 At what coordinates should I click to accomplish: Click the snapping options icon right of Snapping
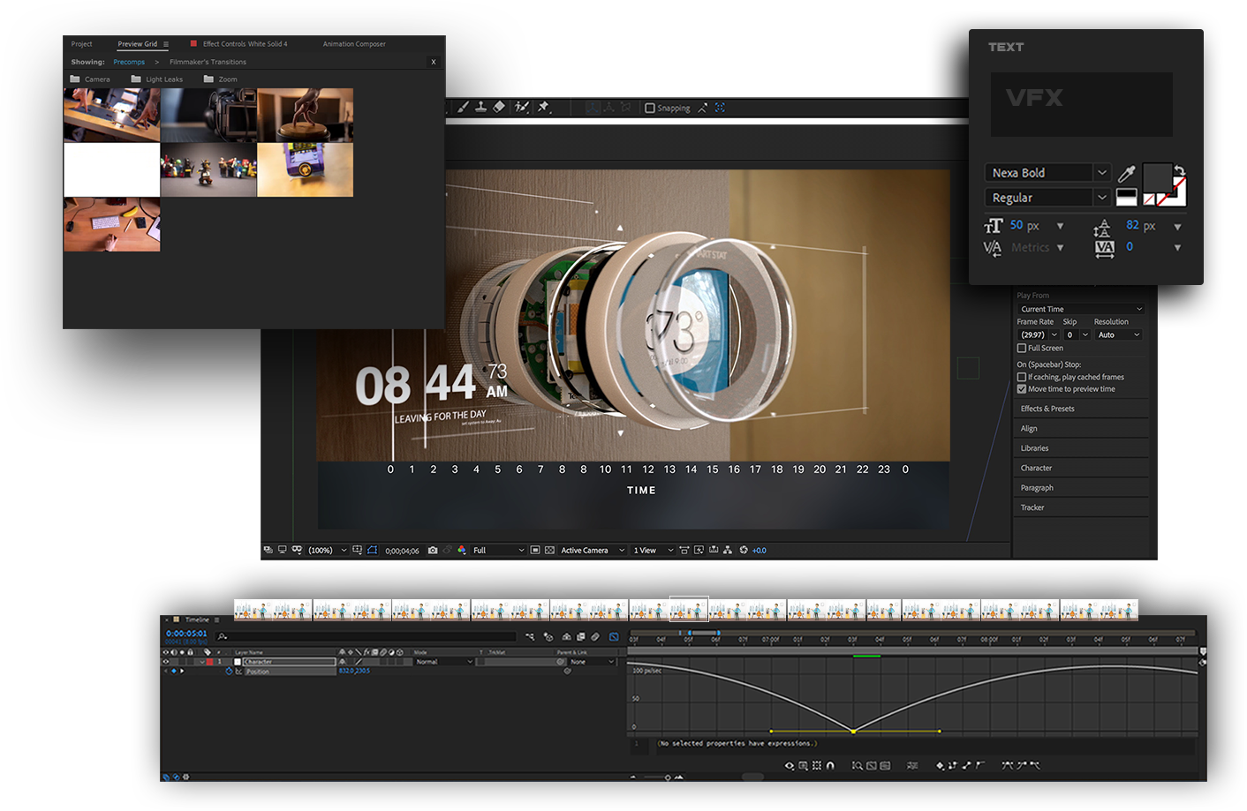703,108
